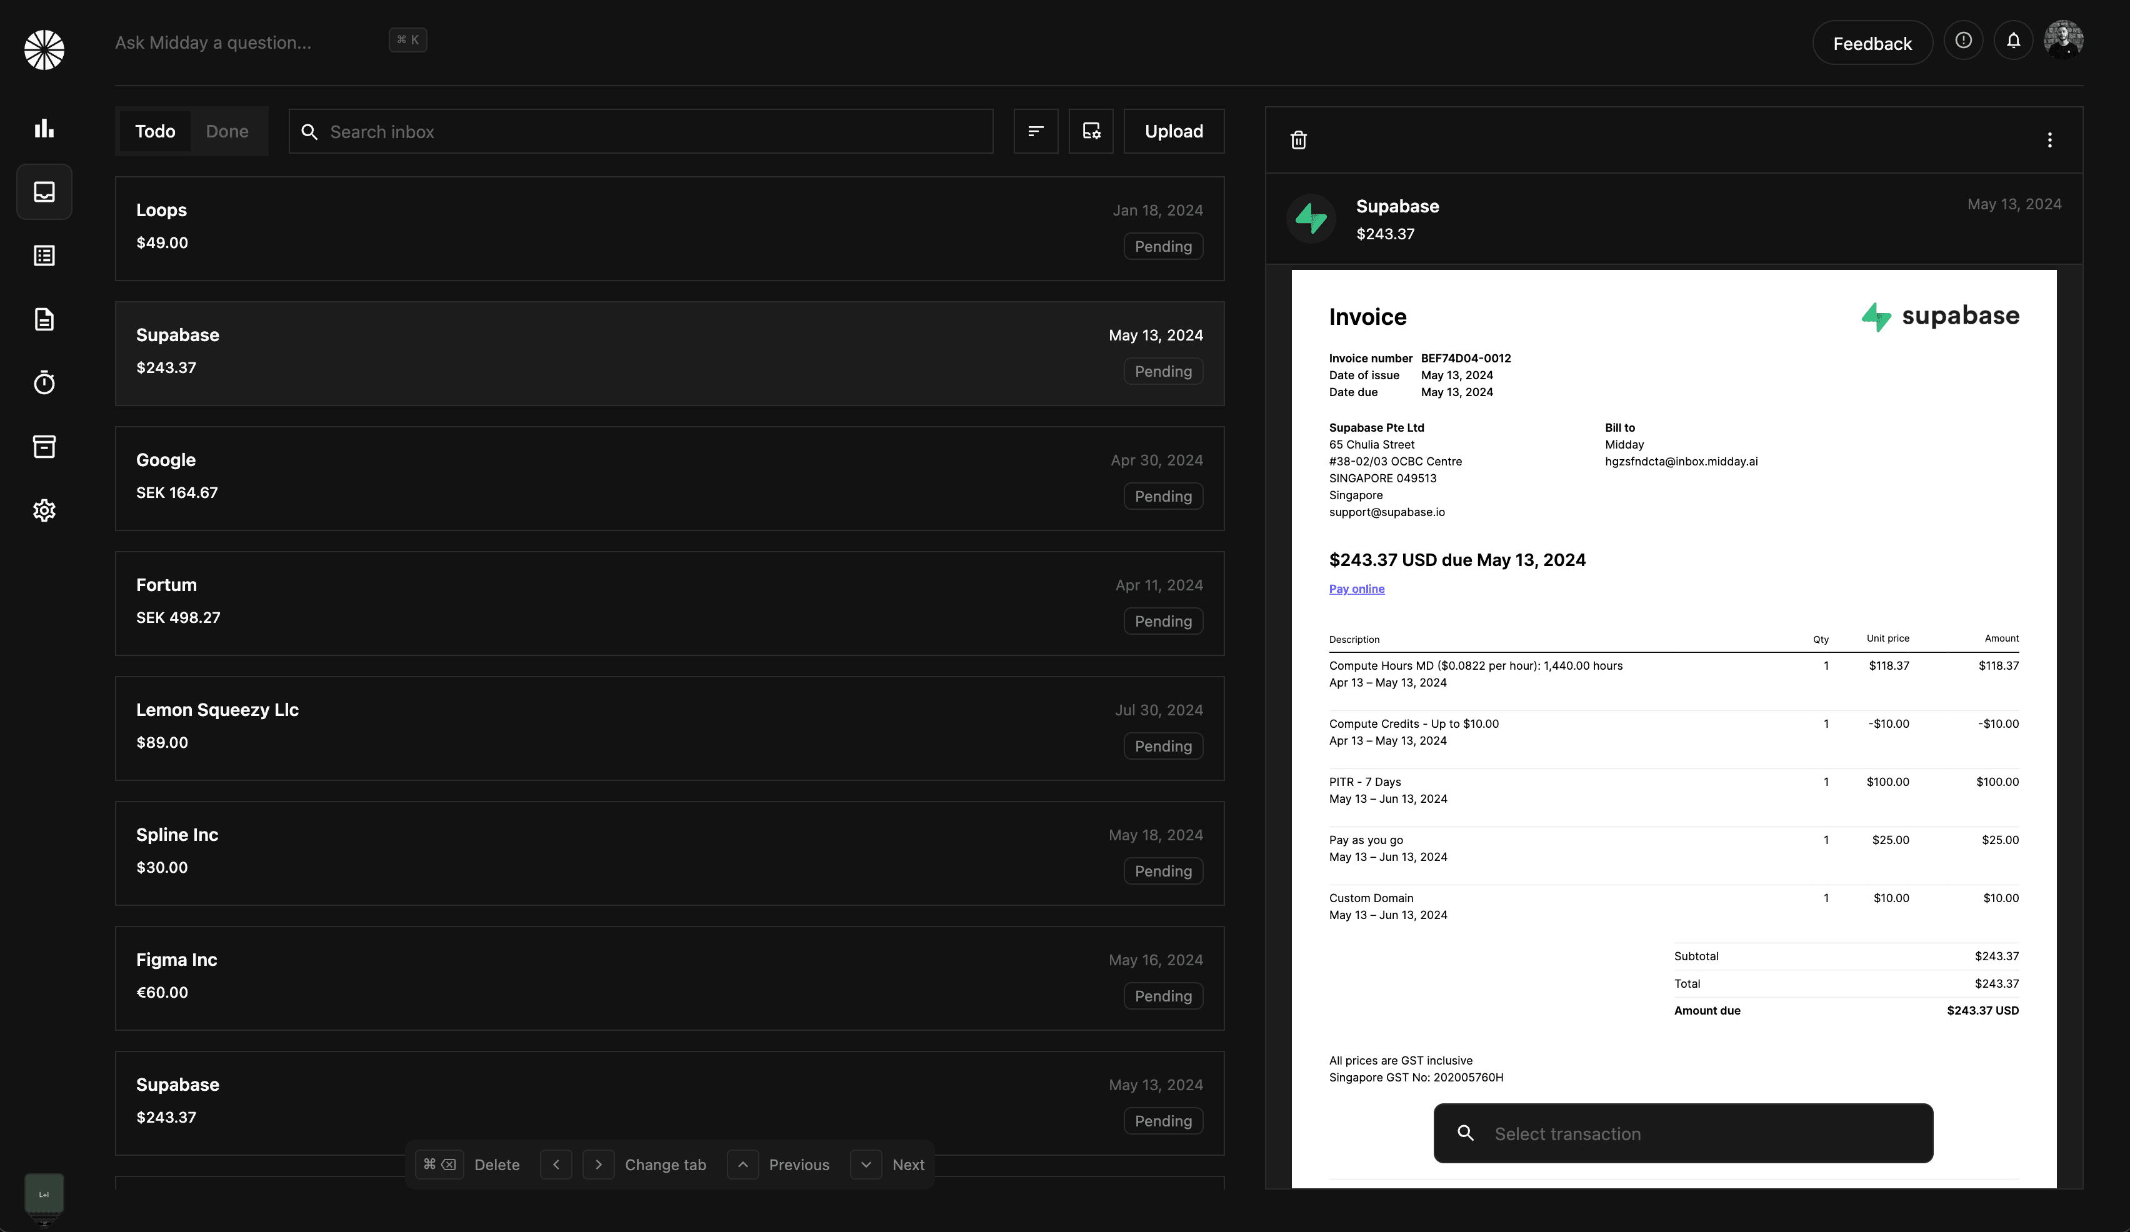The image size is (2130, 1232).
Task: Open the vault archive box icon
Action: click(x=44, y=446)
